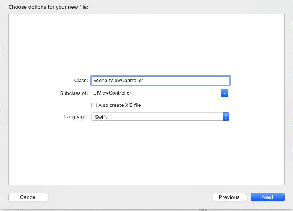Viewport: 293px width, 211px height.
Task: Click the 'Also create XIB file' label text
Action: point(120,105)
